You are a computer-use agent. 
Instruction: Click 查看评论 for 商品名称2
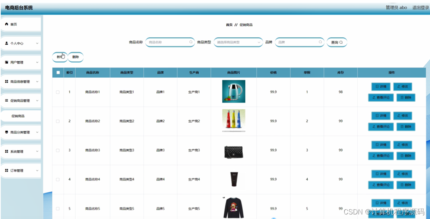[381, 126]
